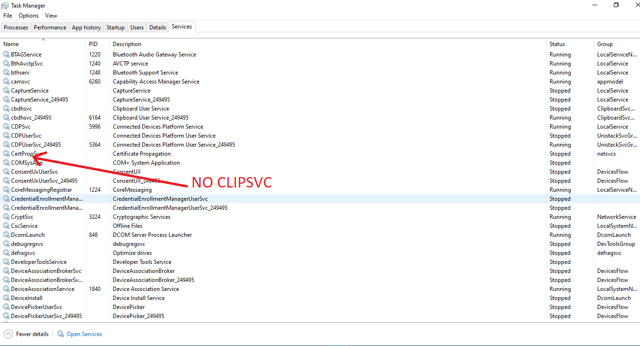Viewport: 640px width, 346px height.
Task: Open the Options menu
Action: (x=29, y=16)
